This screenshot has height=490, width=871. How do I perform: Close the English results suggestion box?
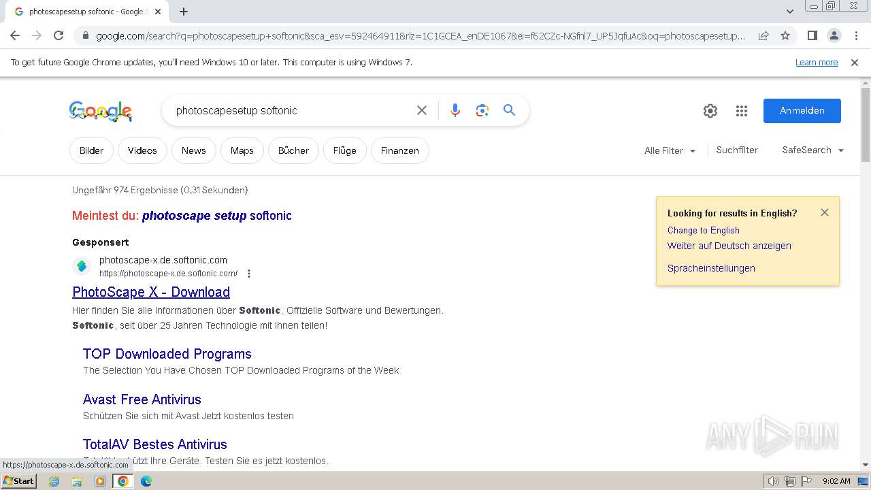(825, 212)
